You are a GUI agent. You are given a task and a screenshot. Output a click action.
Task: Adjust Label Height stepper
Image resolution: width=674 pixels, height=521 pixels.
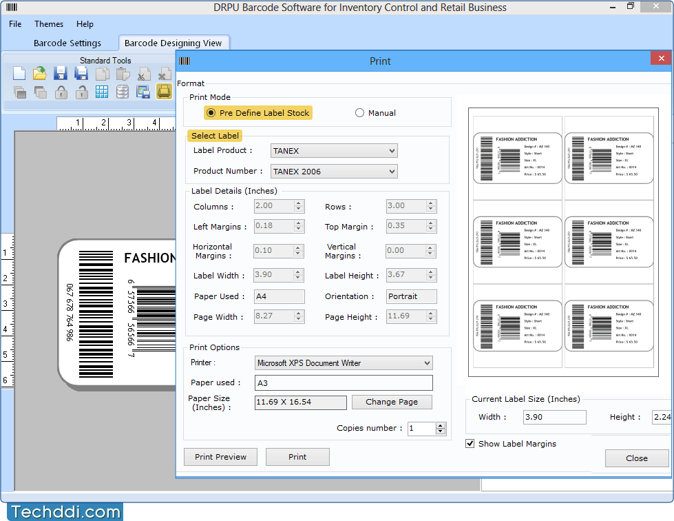(x=431, y=275)
